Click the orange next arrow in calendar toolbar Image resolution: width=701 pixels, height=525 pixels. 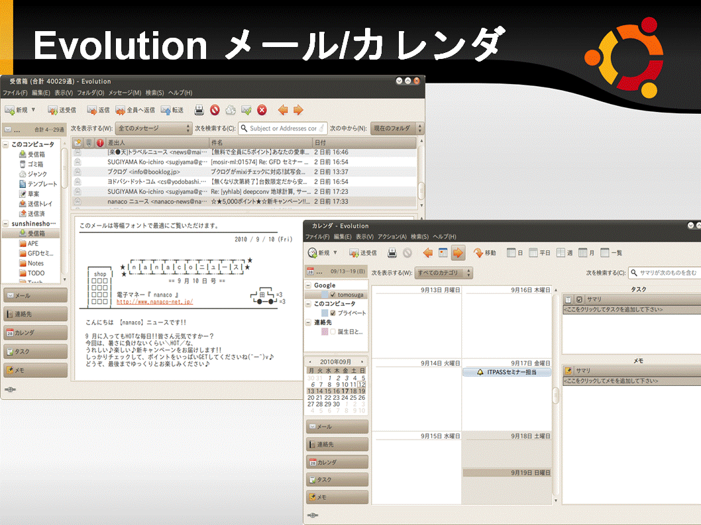click(458, 253)
